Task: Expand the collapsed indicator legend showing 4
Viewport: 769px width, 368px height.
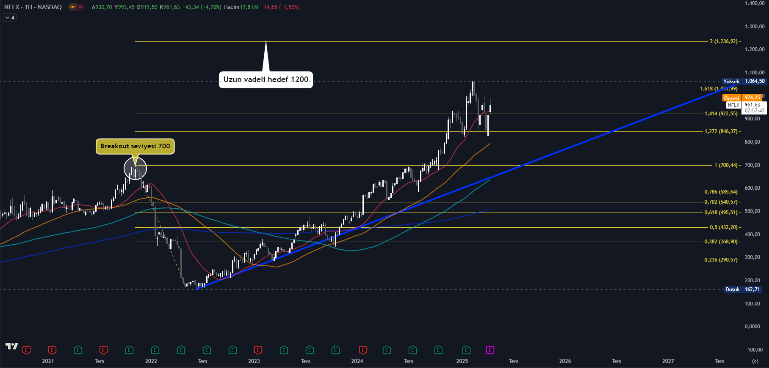Action: click(10, 18)
